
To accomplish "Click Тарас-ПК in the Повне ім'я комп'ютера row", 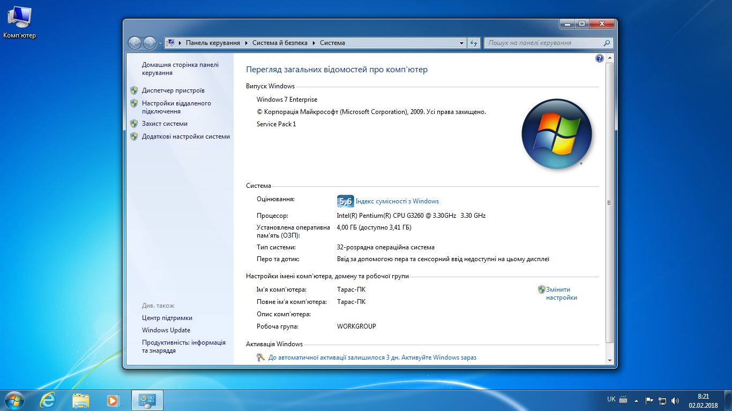I will tap(352, 302).
